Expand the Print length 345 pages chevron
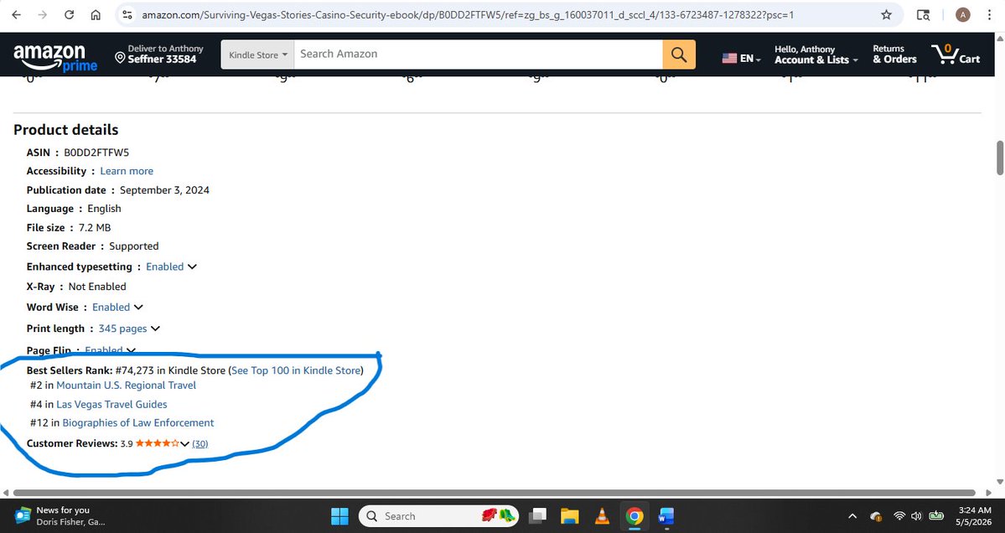The image size is (1005, 533). pos(155,329)
